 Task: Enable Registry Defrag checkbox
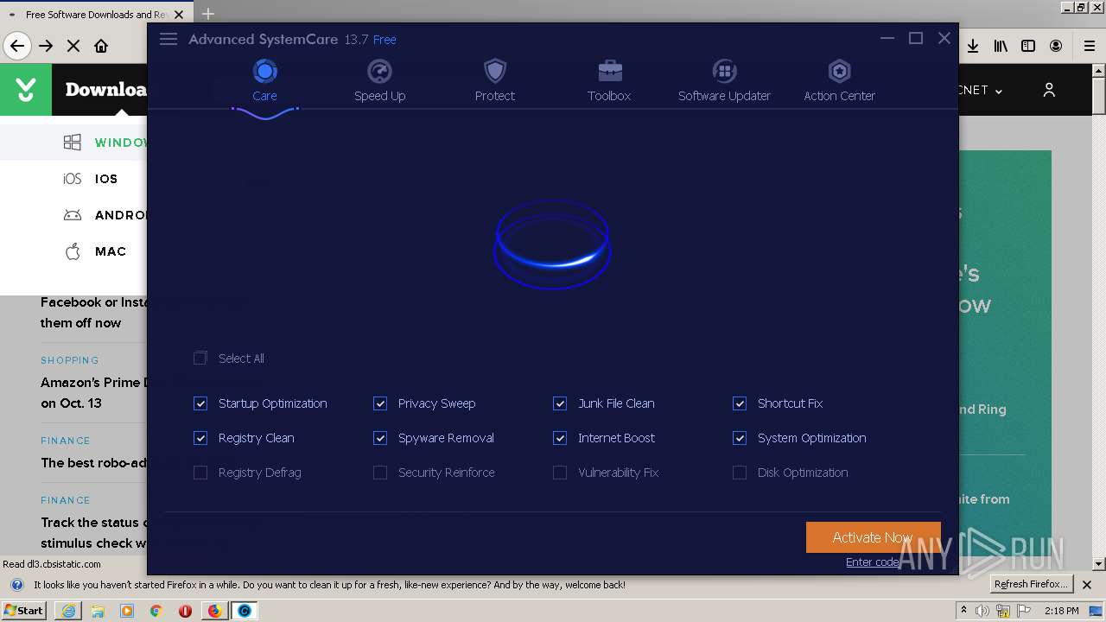pyautogui.click(x=200, y=473)
